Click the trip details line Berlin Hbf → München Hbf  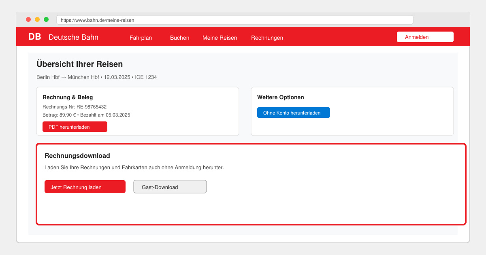click(x=96, y=77)
